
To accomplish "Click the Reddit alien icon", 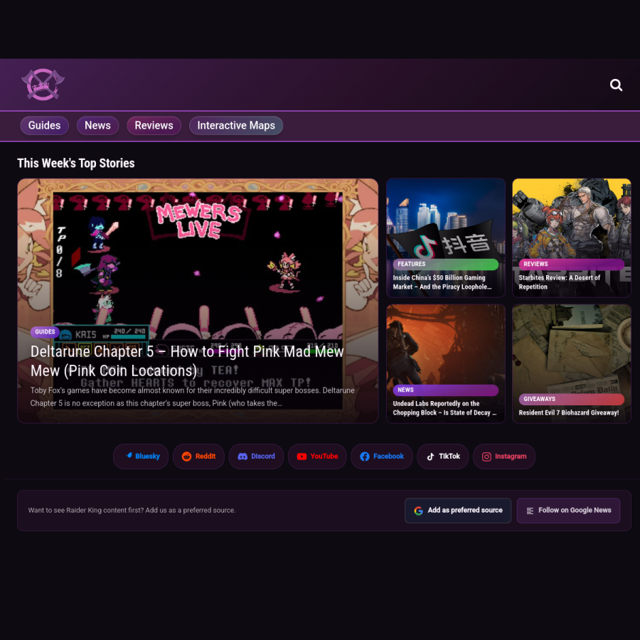I will (x=186, y=457).
